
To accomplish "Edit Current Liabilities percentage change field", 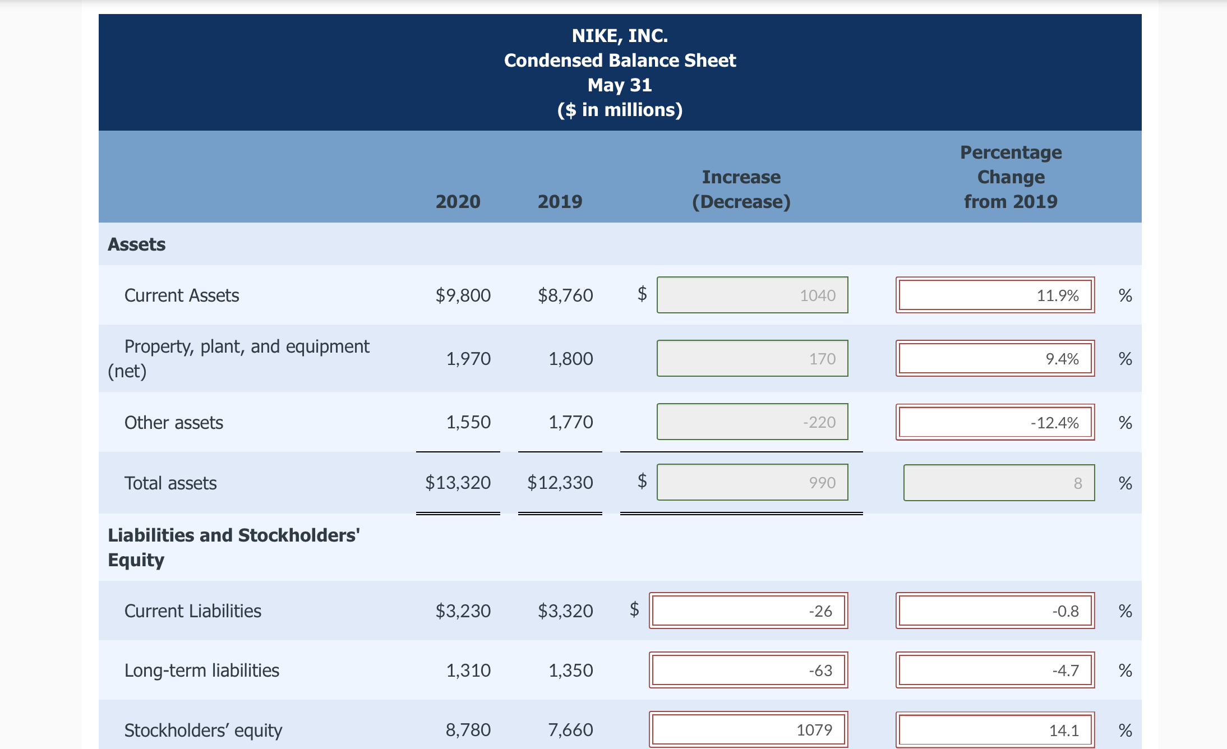I will pyautogui.click(x=995, y=611).
